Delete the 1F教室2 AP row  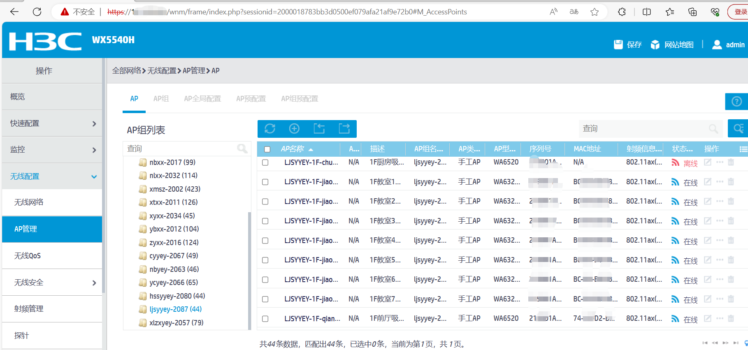tap(731, 202)
